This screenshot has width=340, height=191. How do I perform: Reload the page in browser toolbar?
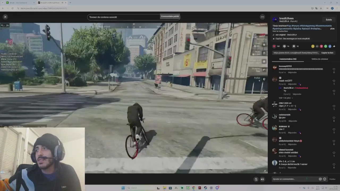[x=12, y=8]
